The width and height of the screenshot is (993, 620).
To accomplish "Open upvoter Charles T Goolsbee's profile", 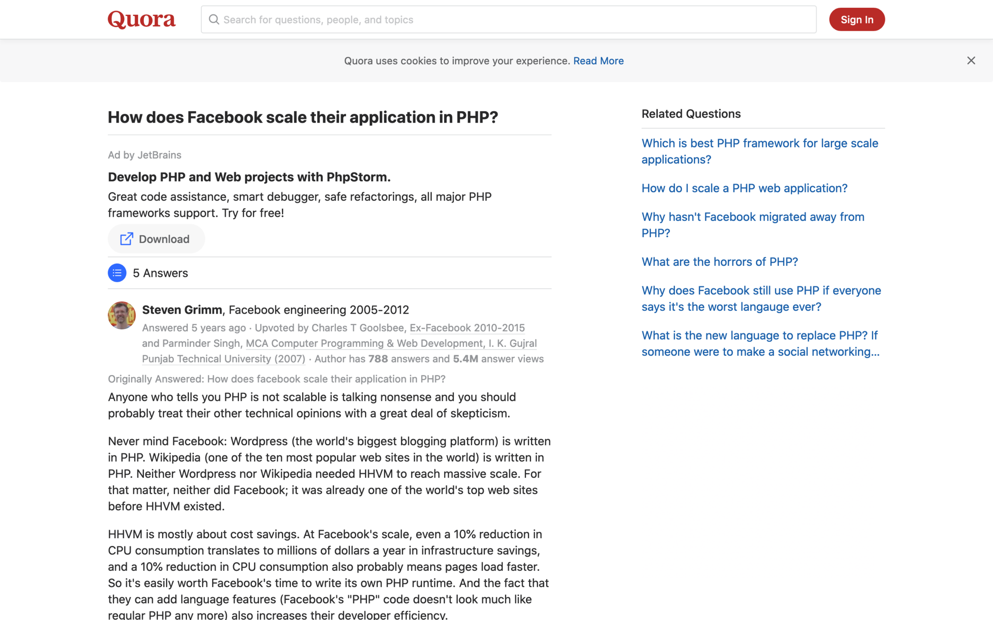I will 358,328.
